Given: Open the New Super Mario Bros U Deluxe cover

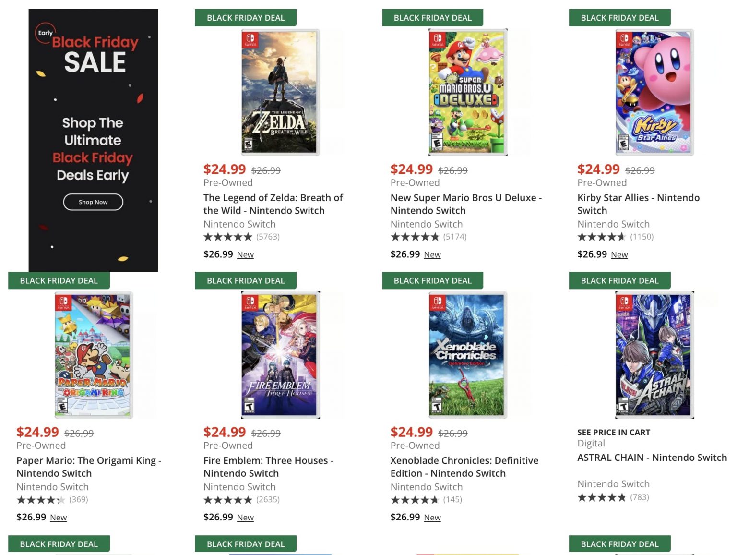Looking at the screenshot, I should point(467,92).
